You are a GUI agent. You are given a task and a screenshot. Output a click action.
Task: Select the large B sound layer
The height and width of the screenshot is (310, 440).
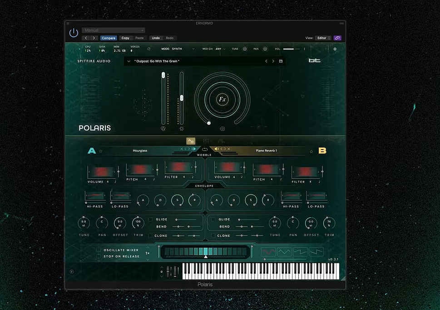322,151
